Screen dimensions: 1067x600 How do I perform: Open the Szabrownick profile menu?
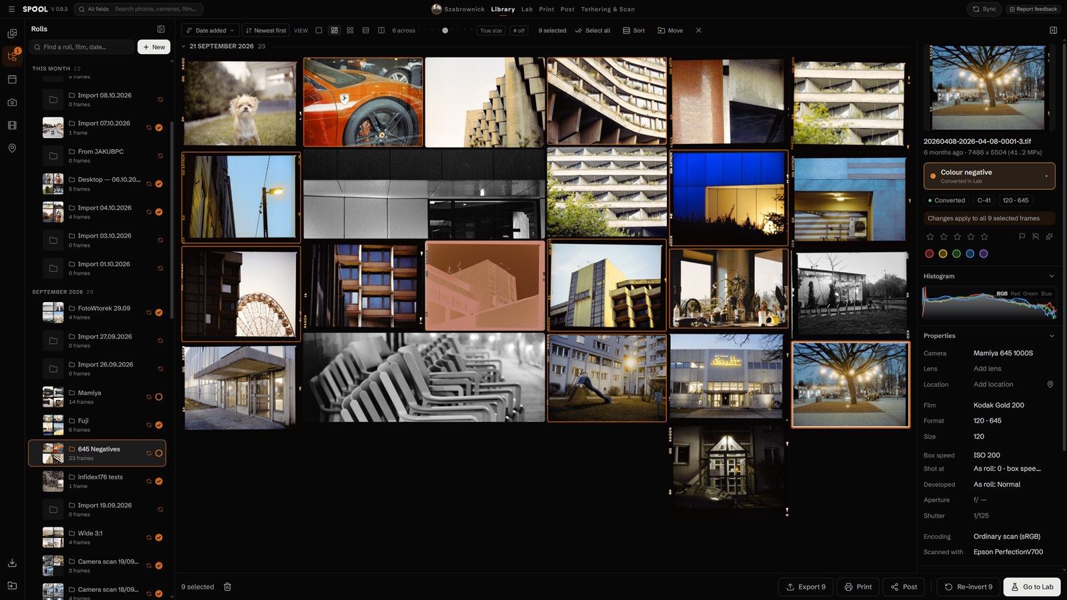[x=458, y=9]
